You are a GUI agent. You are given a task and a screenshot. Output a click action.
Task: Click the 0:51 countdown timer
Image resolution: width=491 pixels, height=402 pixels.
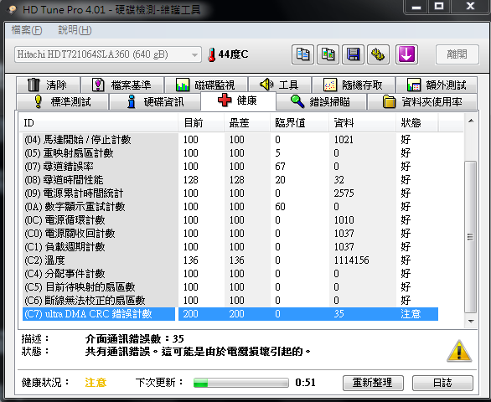[x=305, y=383]
